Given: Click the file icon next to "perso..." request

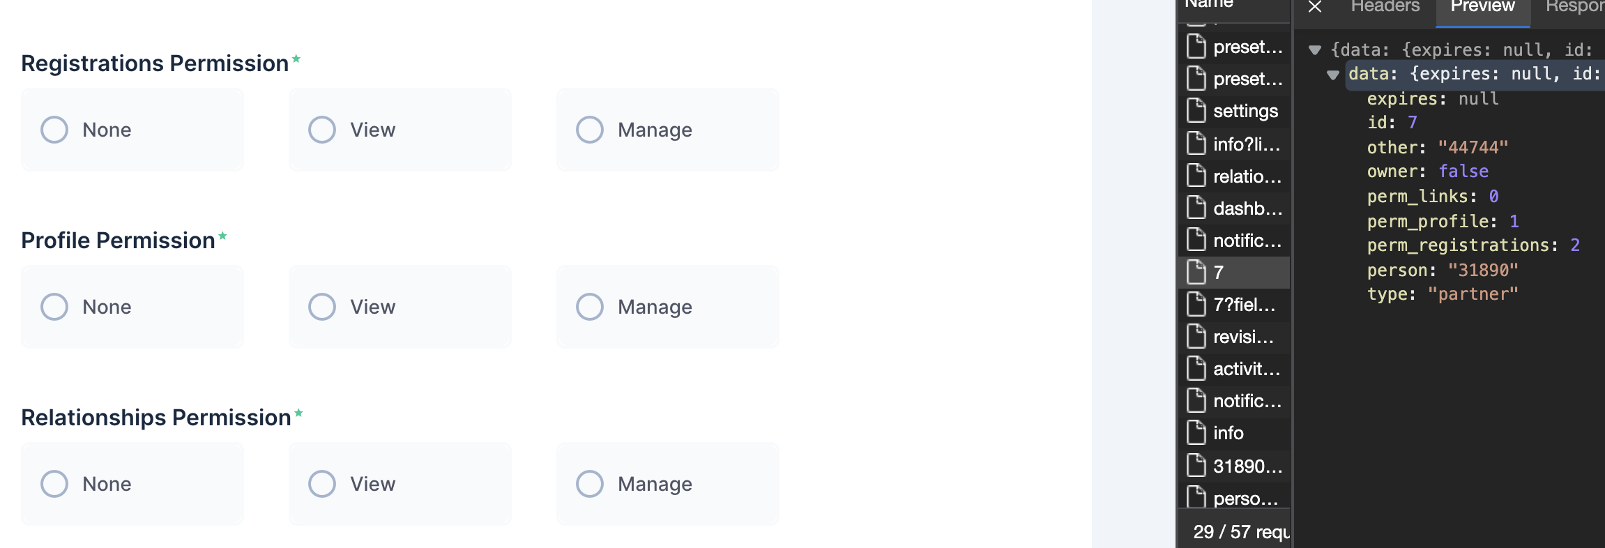Looking at the screenshot, I should coord(1197,498).
